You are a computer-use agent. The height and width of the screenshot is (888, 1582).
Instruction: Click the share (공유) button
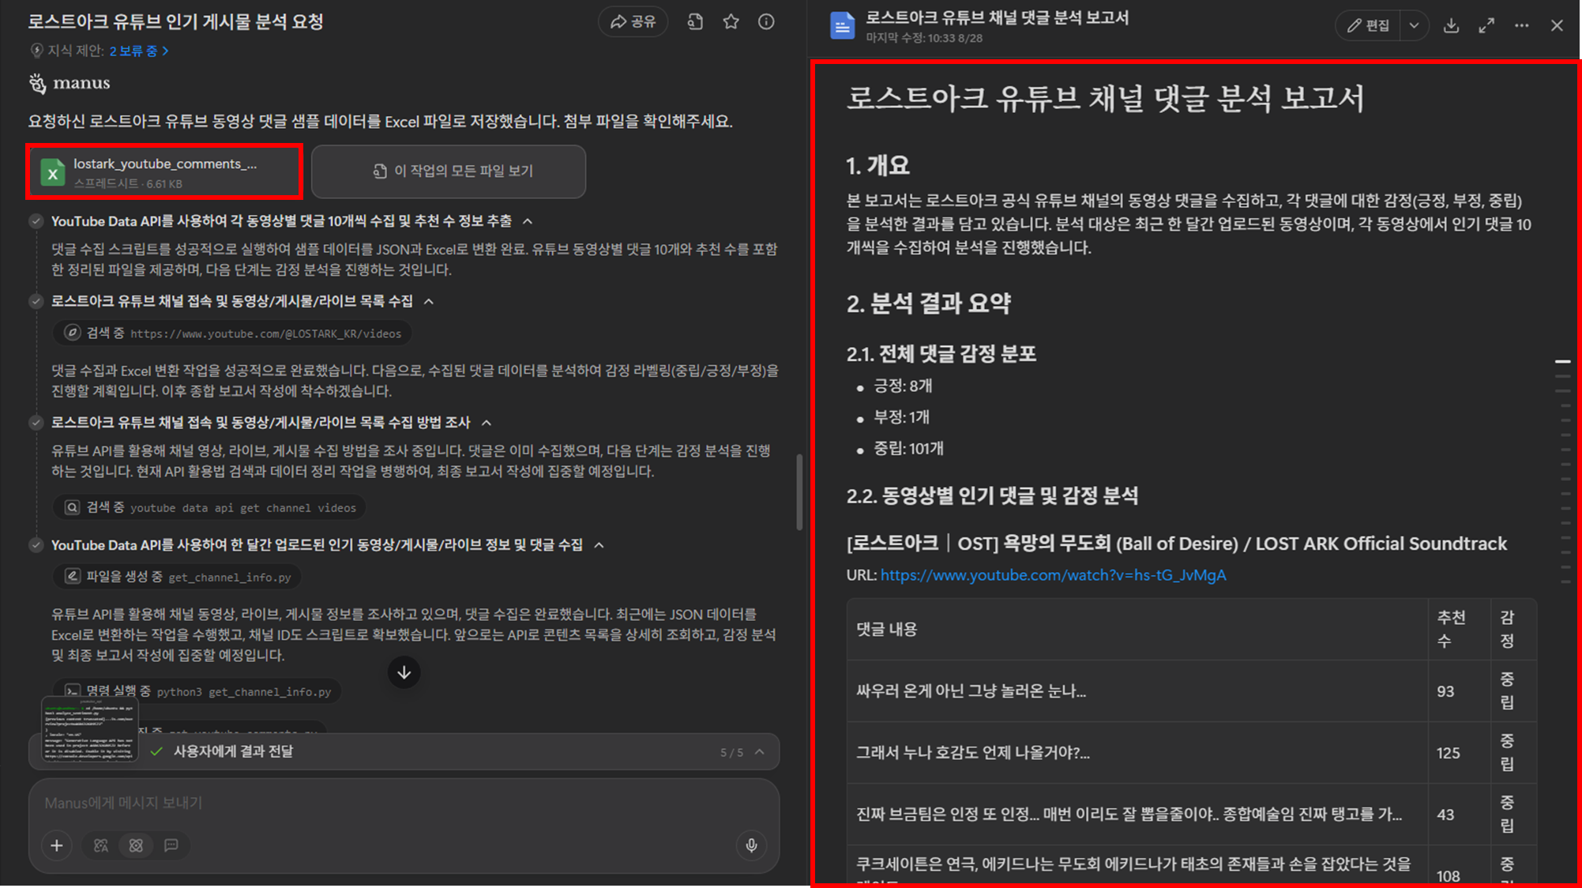633,22
